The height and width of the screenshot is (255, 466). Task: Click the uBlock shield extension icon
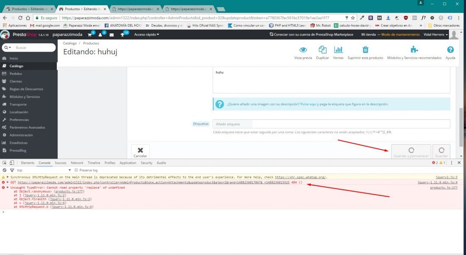point(406,18)
